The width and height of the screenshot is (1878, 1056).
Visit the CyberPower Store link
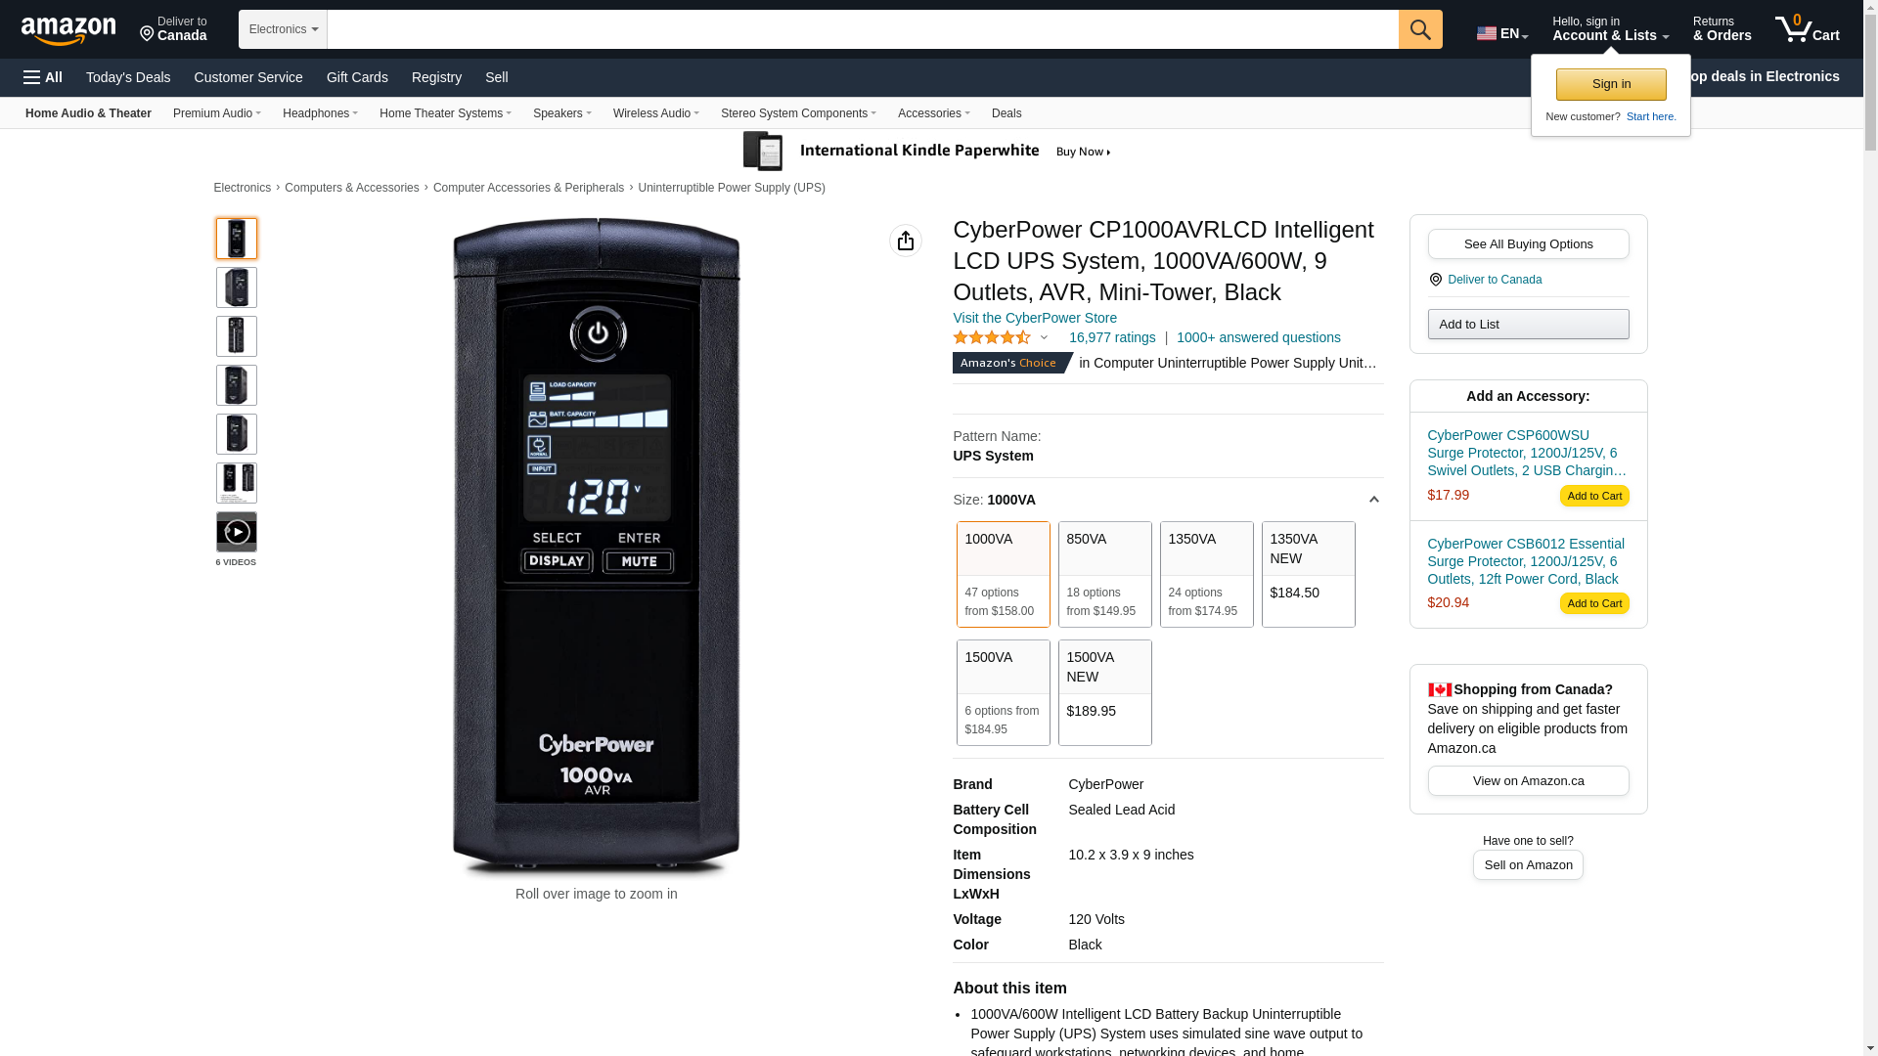[1035, 318]
